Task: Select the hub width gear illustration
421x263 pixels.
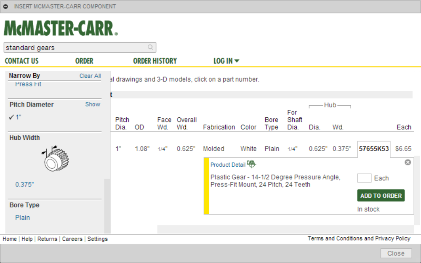Action: pyautogui.click(x=55, y=159)
